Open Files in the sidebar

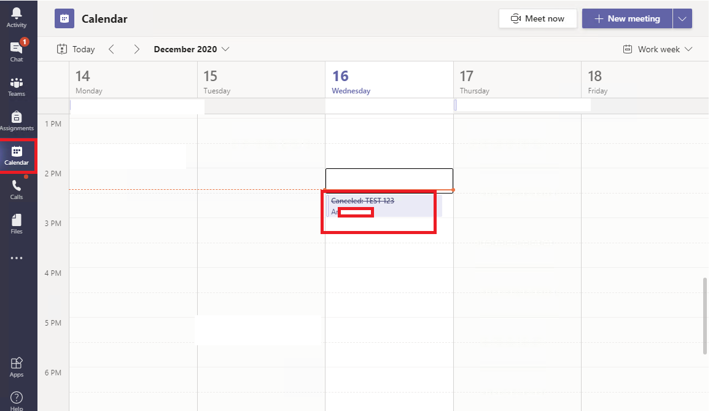click(17, 224)
